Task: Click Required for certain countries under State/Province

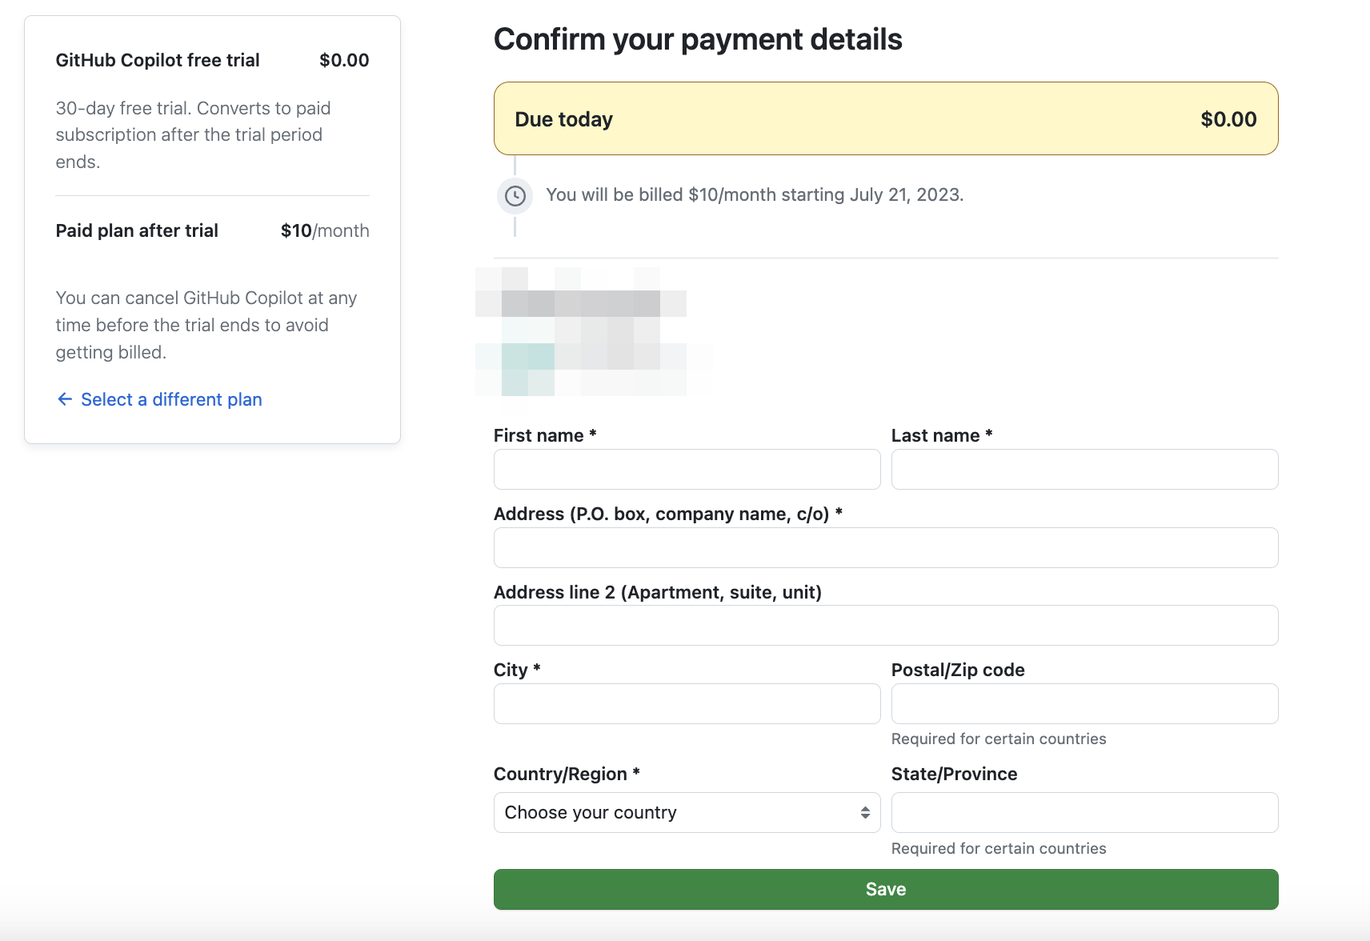Action: [x=999, y=848]
